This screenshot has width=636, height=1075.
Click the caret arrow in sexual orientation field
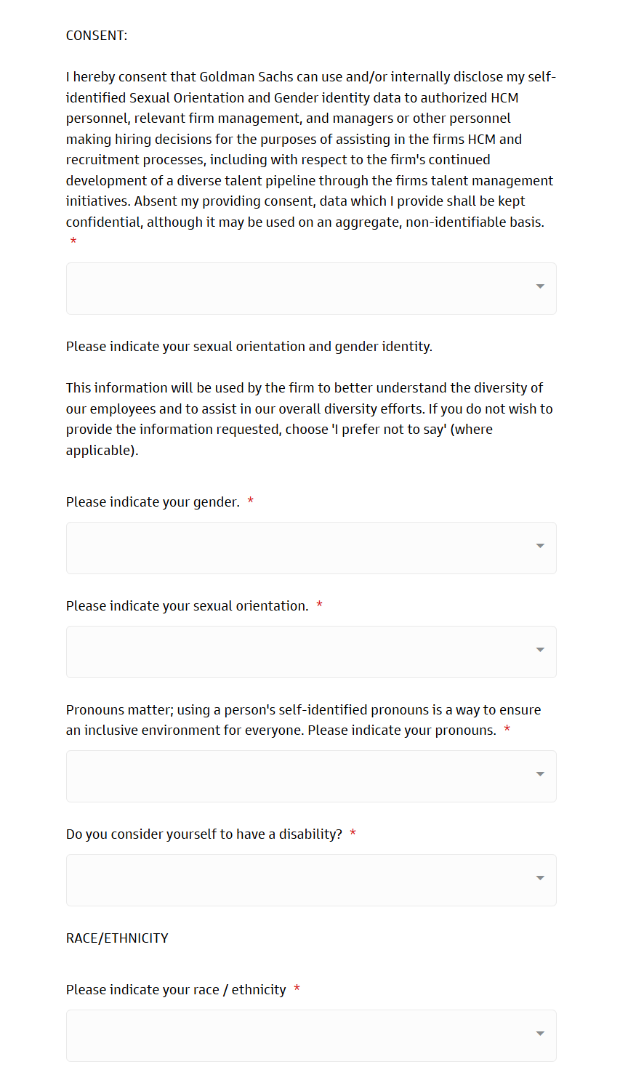[540, 650]
